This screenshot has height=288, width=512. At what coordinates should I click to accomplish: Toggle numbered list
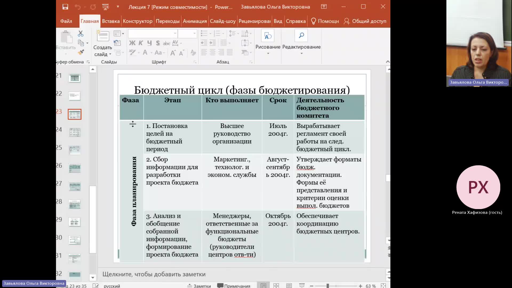[x=217, y=33]
